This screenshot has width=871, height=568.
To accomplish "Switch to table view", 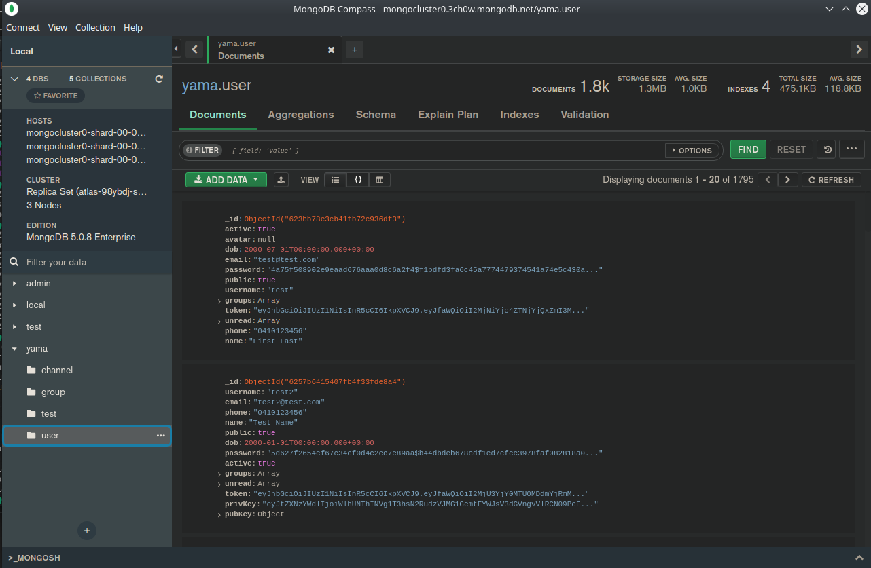I will (x=380, y=180).
